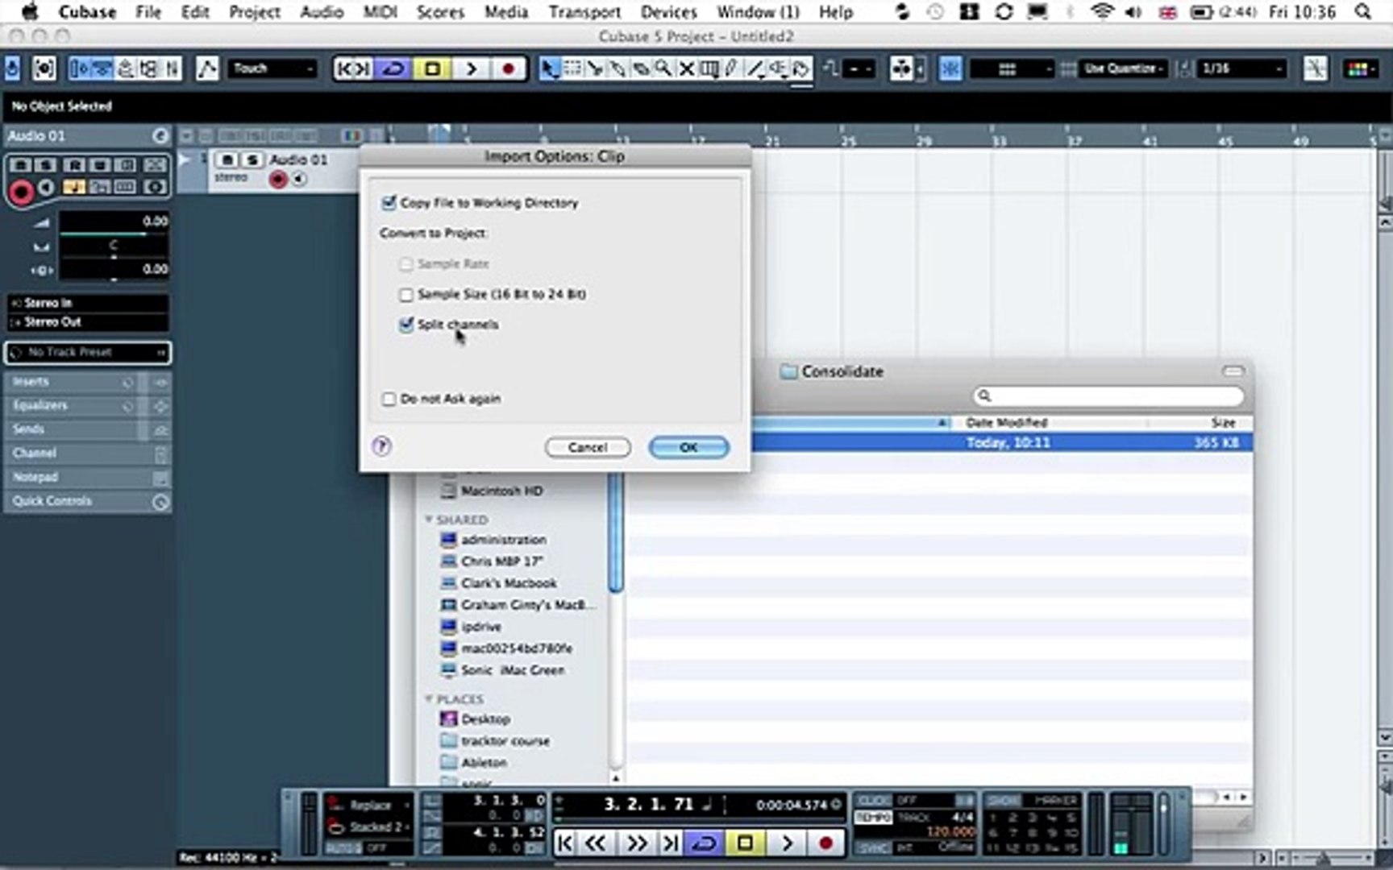The image size is (1393, 870).
Task: Toggle Cycle in the transport panel
Action: pos(705,843)
